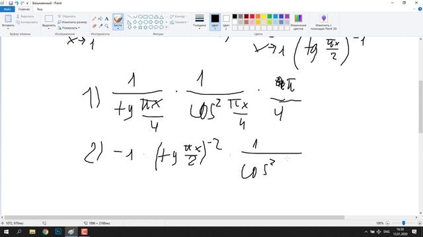The height and width of the screenshot is (237, 423).
Task: Open Customize Quick Access Toolbar dropdown
Action: pyautogui.click(x=27, y=3)
